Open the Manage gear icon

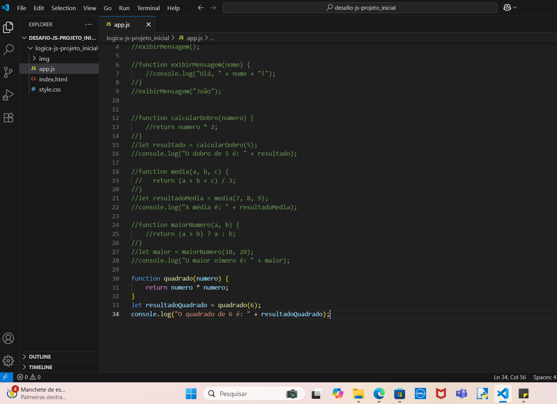click(x=8, y=361)
